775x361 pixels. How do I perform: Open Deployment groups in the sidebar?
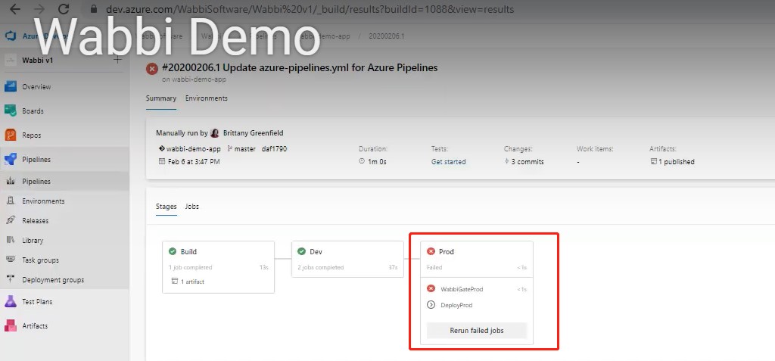[53, 280]
